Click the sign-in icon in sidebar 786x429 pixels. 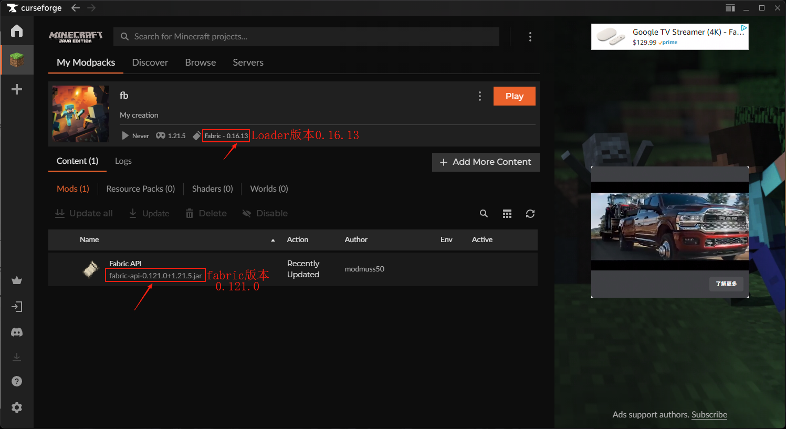tap(17, 307)
